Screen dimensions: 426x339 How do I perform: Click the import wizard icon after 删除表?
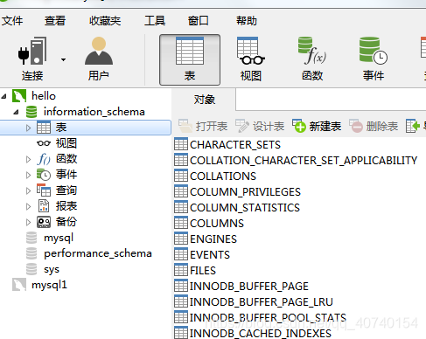[x=413, y=127]
